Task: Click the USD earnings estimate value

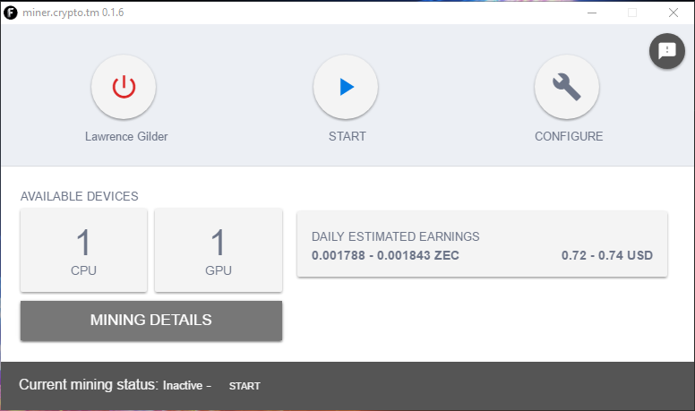Action: 606,256
